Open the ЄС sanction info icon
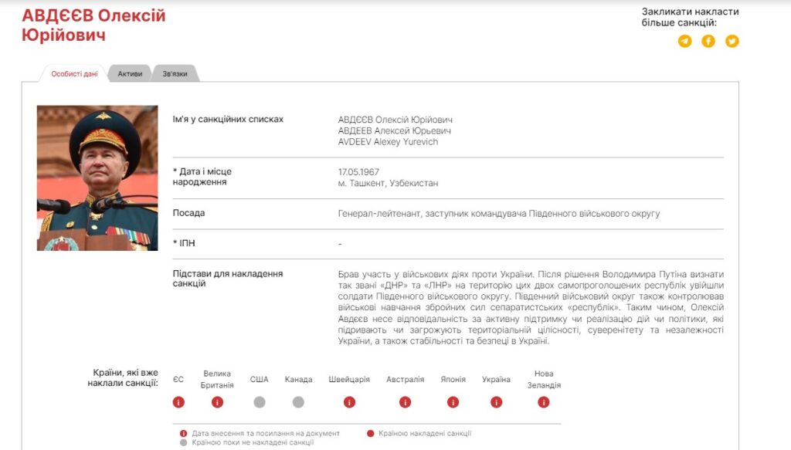This screenshot has width=791, height=450. [x=178, y=402]
